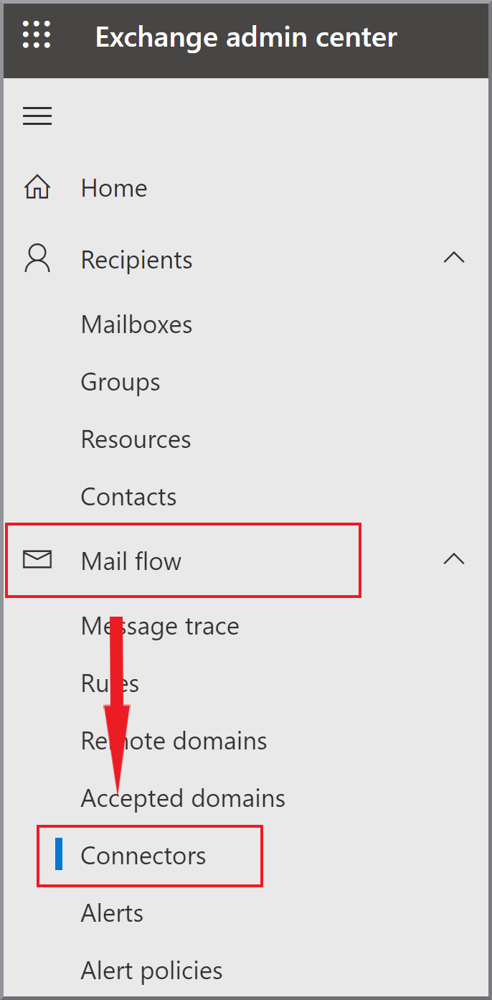The width and height of the screenshot is (492, 1000).
Task: Open Remote domains under Mail flow
Action: click(x=174, y=741)
